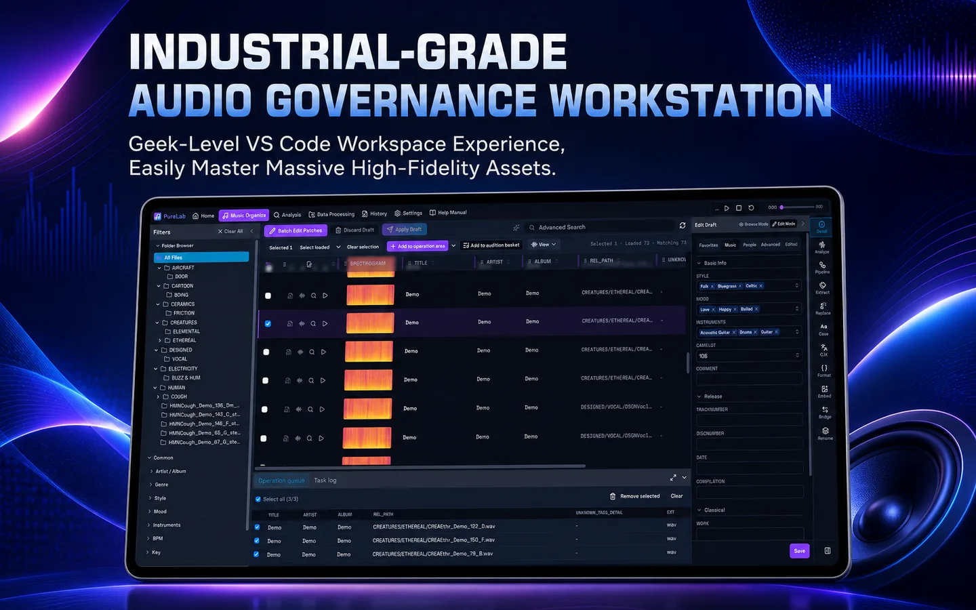976x610 pixels.
Task: Click the stop button in the top player
Action: click(x=739, y=208)
